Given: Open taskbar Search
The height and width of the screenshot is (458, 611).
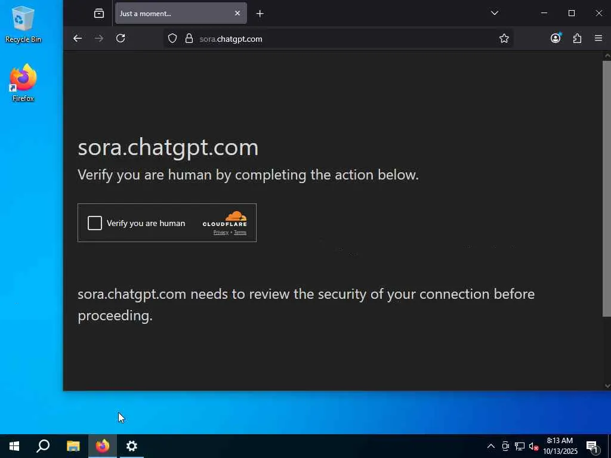Looking at the screenshot, I should [x=43, y=446].
